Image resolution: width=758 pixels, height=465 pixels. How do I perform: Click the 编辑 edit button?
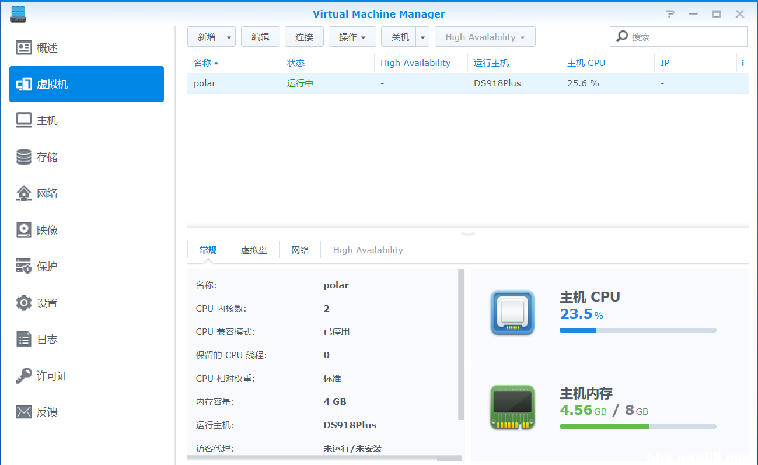260,37
